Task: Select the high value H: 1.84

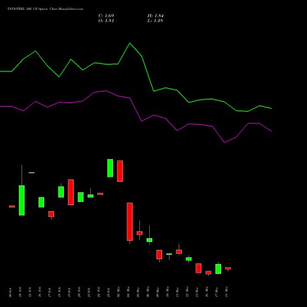Action: pos(155,16)
